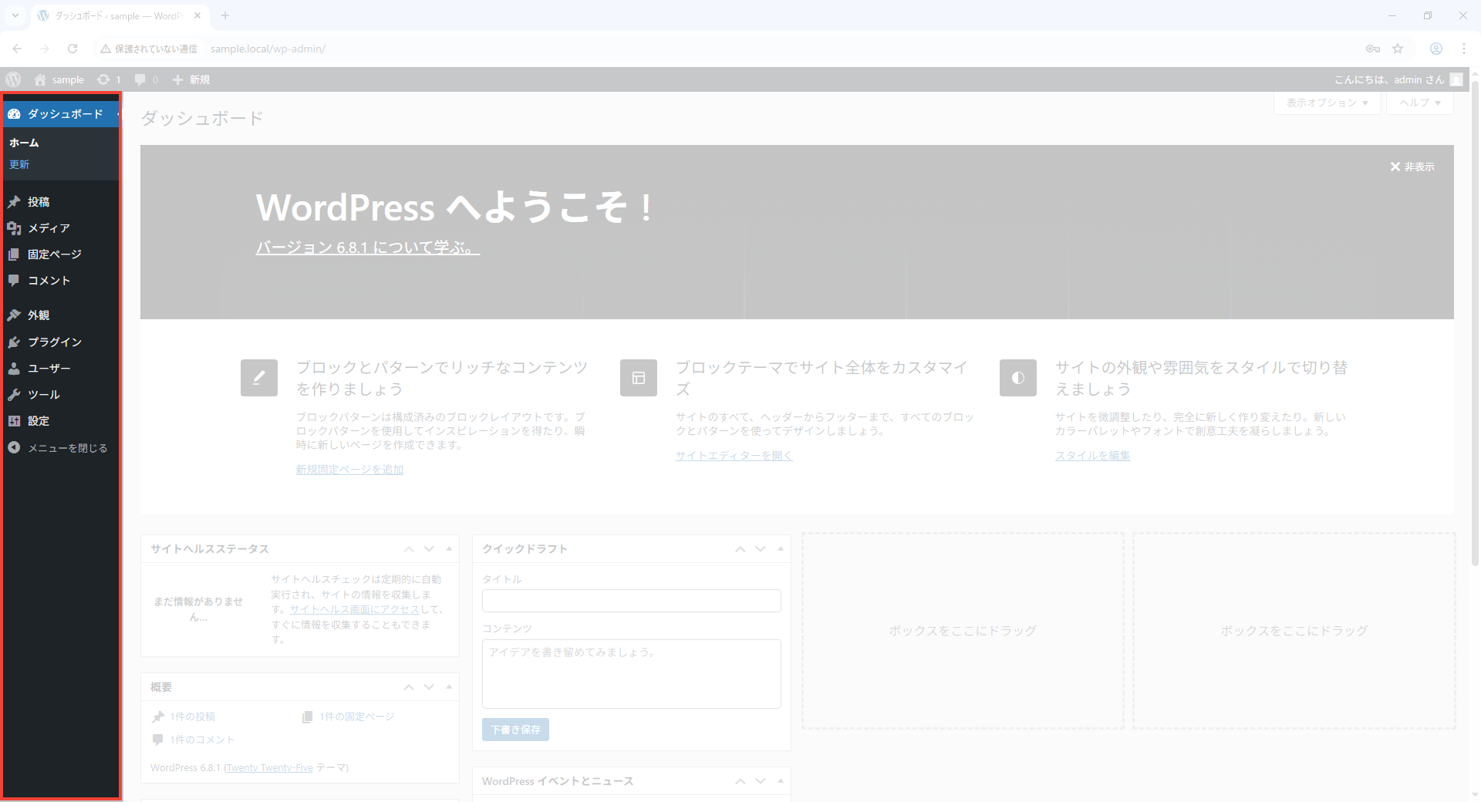This screenshot has width=1481, height=802.
Task: Click the pencil edit icon in welcome panel
Action: 259,378
